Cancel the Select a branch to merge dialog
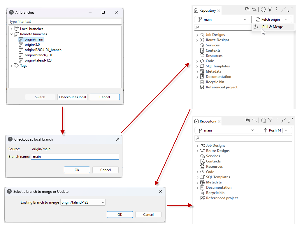 pyautogui.click(x=148, y=215)
